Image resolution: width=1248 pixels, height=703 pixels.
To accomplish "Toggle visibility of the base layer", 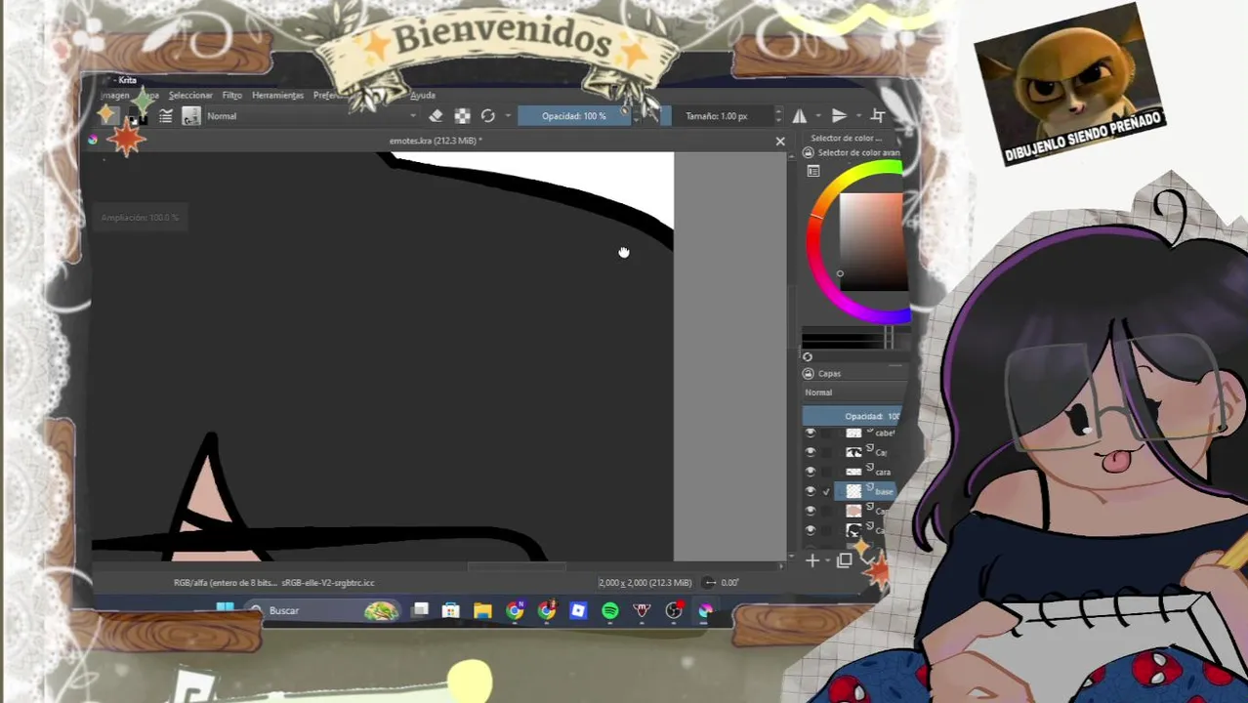I will point(810,491).
